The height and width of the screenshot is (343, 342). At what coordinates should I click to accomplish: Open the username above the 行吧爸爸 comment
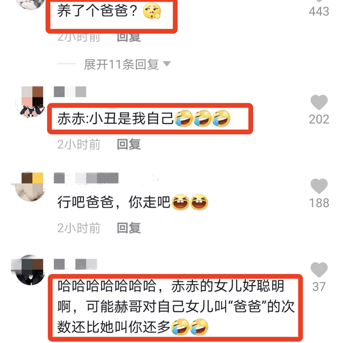pos(86,178)
